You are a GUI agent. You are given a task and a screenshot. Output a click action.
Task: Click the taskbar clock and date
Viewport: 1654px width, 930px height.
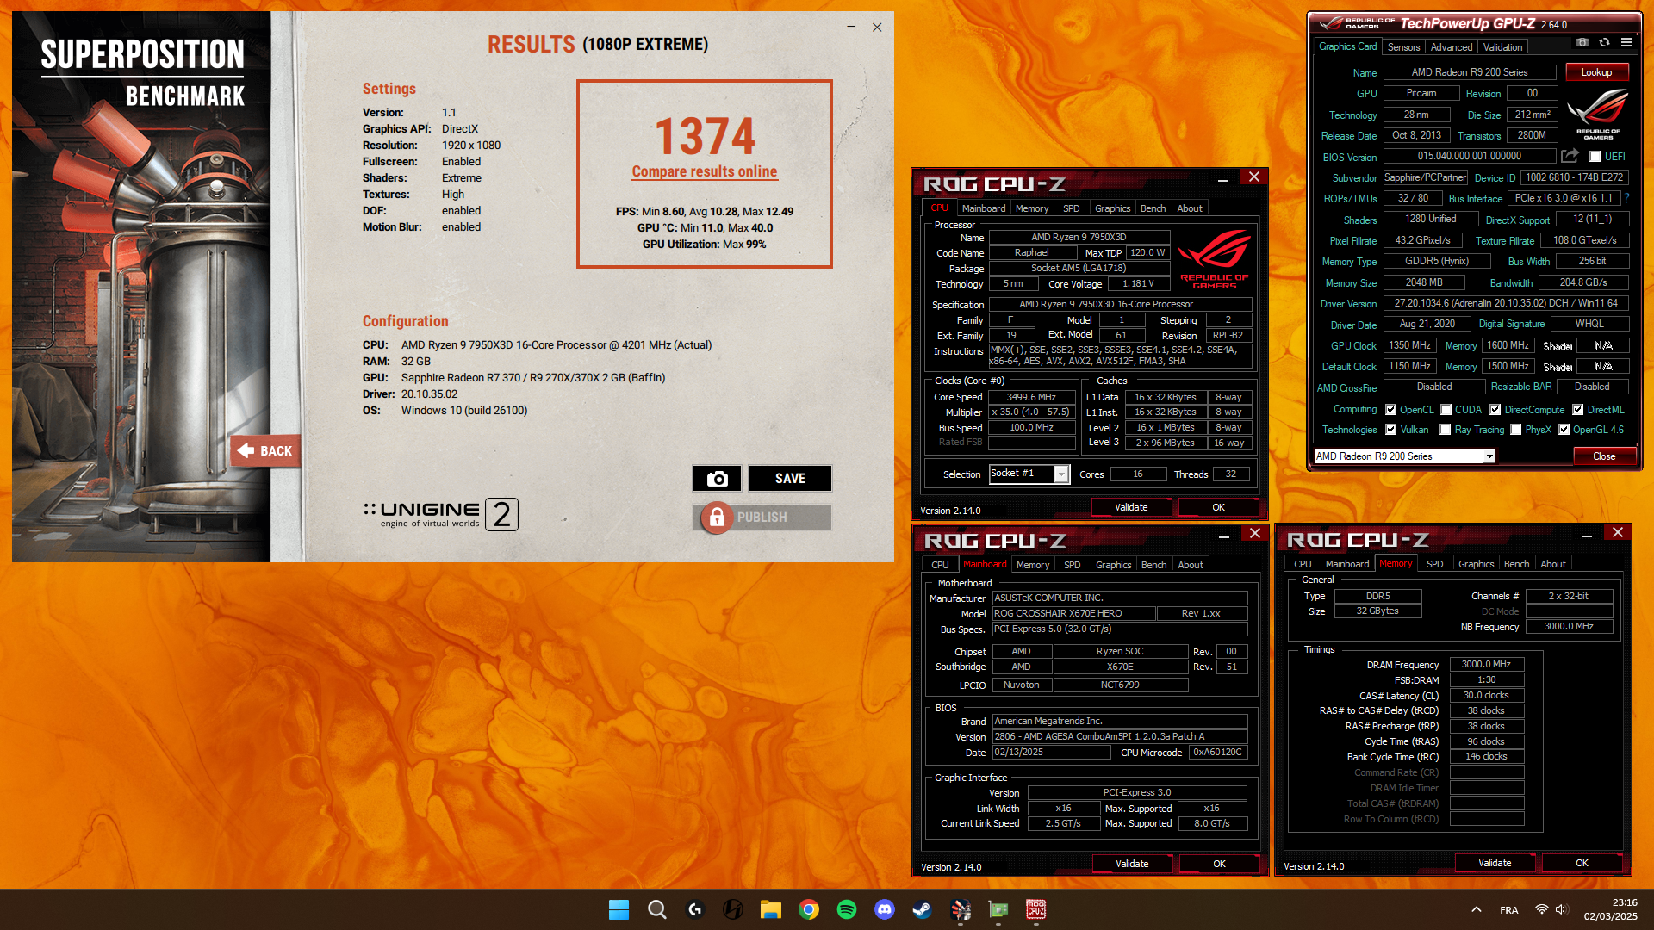coord(1610,909)
